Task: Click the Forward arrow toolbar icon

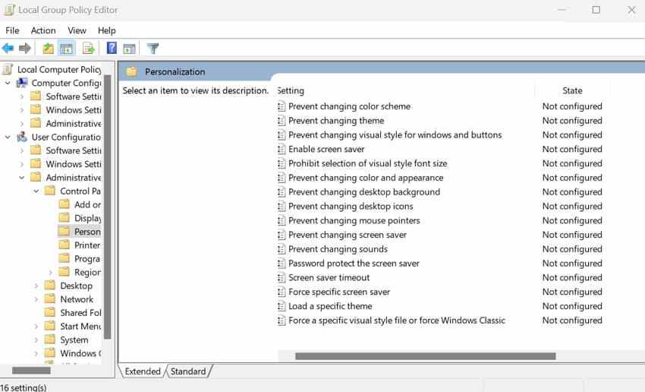Action: 25,48
